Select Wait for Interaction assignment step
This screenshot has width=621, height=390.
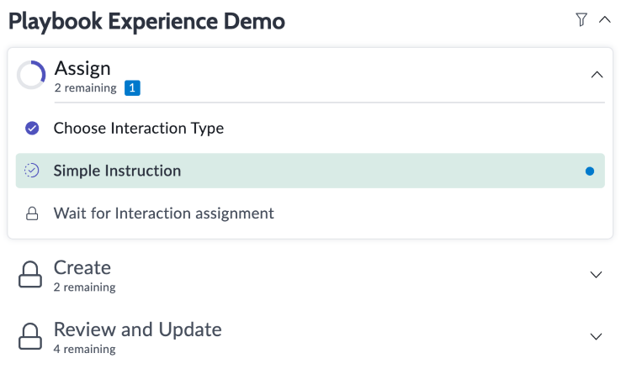click(x=163, y=213)
